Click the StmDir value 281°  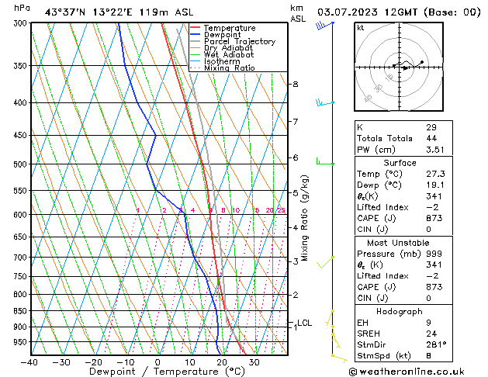coord(433,344)
